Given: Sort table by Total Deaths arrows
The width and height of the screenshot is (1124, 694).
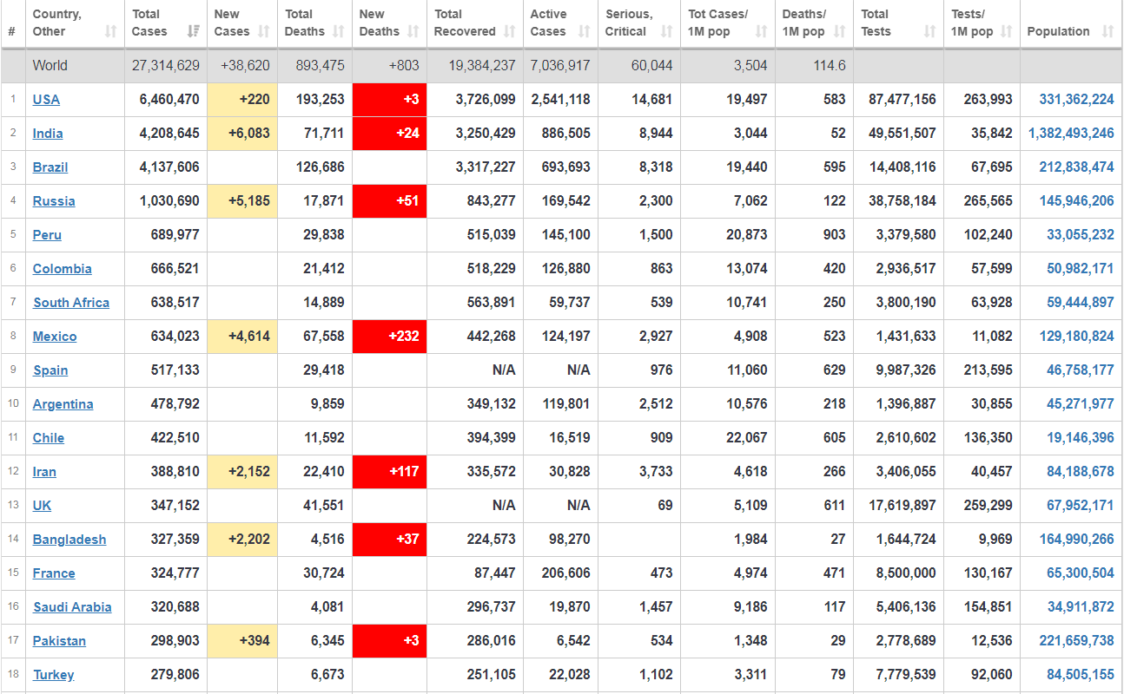Looking at the screenshot, I should coord(339,31).
